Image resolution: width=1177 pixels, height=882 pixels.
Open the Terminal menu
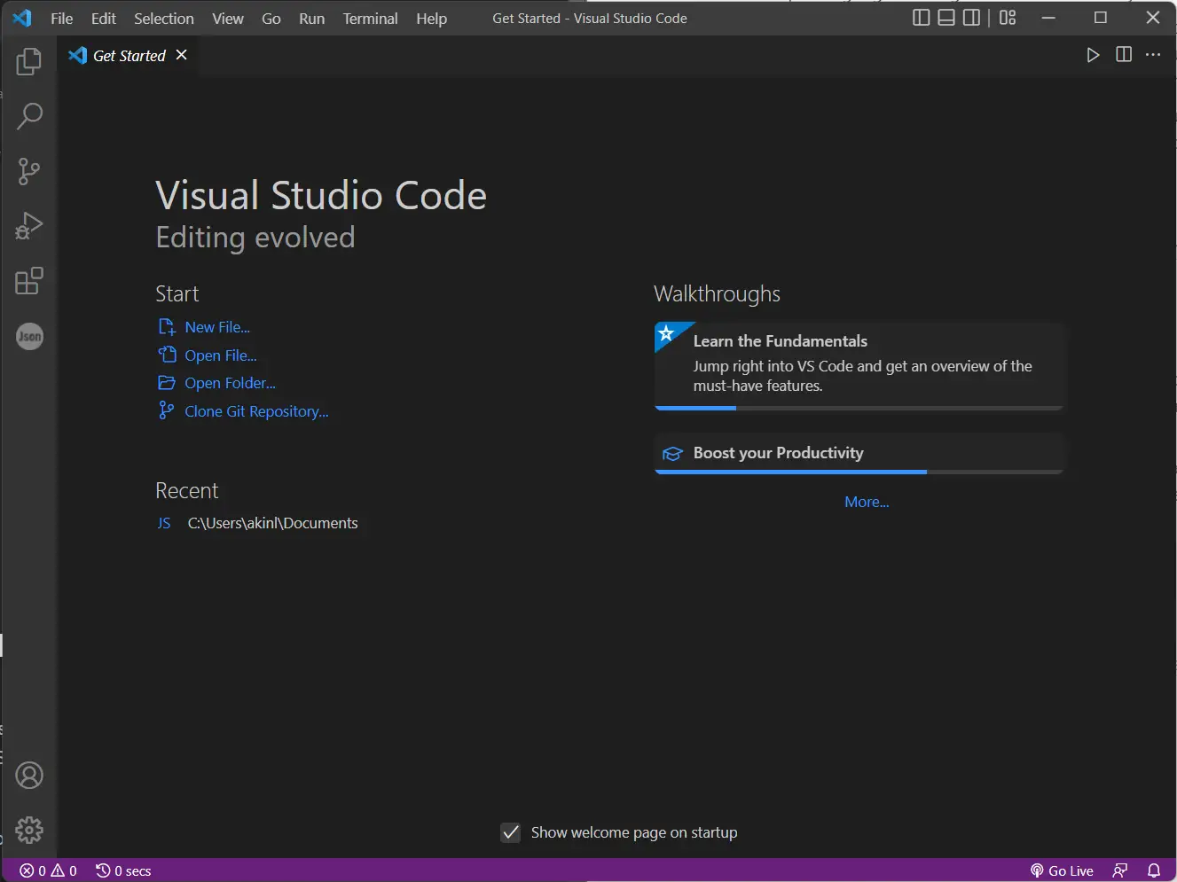point(370,18)
